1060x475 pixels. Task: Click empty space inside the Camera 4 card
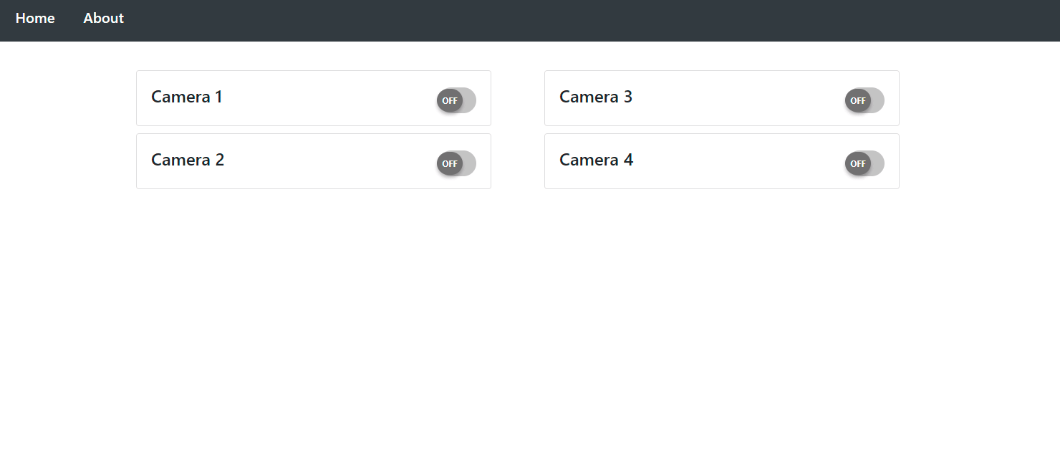(738, 161)
